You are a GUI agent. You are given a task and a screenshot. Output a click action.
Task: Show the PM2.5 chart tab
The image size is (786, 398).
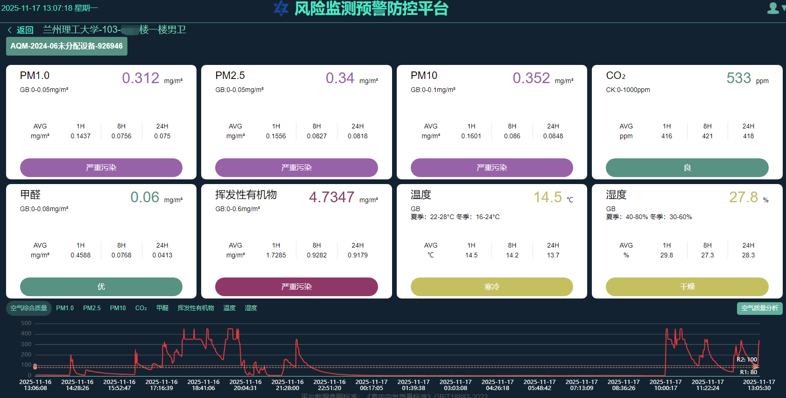[91, 308]
